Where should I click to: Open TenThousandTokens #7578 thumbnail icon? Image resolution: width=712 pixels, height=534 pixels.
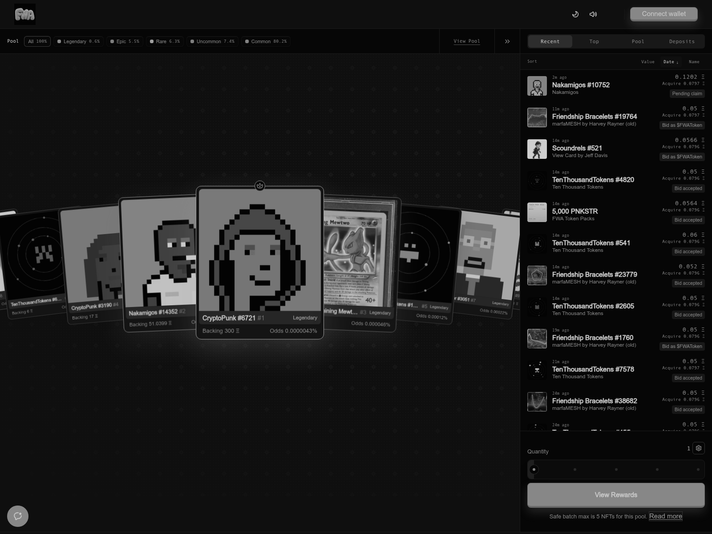point(537,370)
